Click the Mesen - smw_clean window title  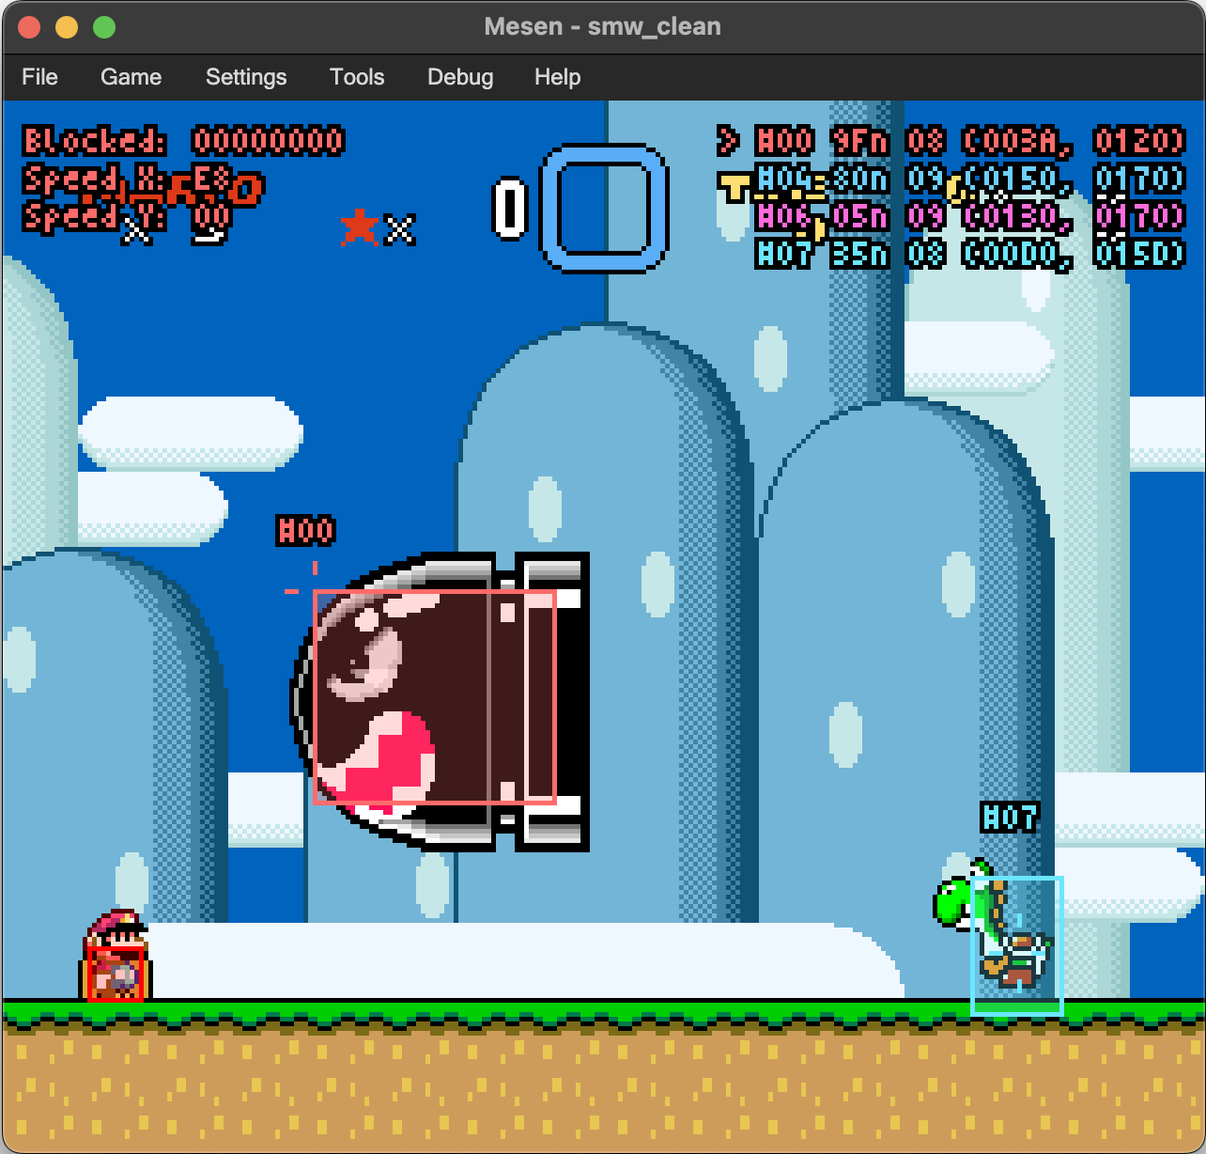coord(603,26)
